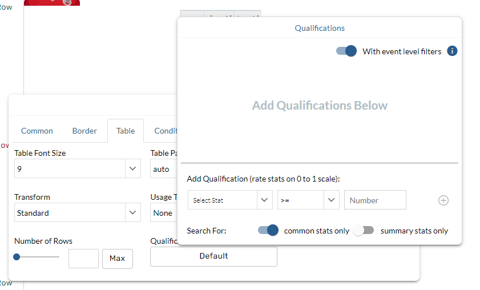
Task: Click the Default qualifications button
Action: (x=213, y=256)
